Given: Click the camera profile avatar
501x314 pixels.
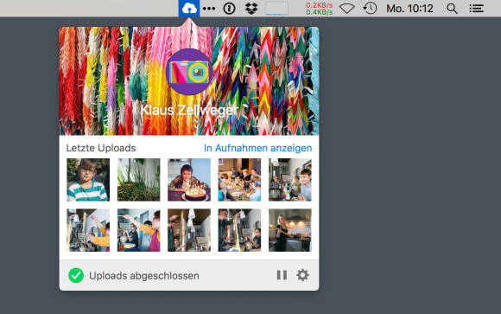Looking at the screenshot, I should (x=189, y=72).
